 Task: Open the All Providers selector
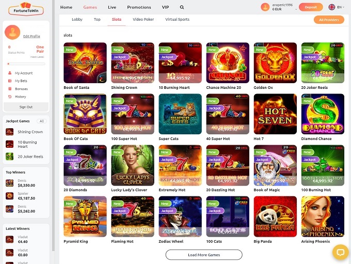(329, 20)
